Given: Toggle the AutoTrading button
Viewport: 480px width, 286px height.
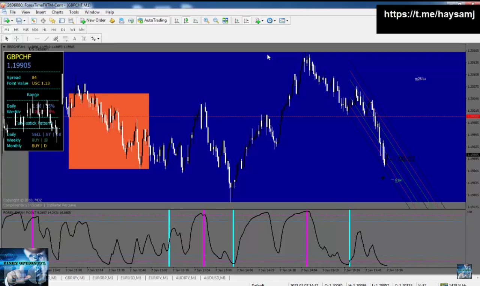Looking at the screenshot, I should [152, 21].
